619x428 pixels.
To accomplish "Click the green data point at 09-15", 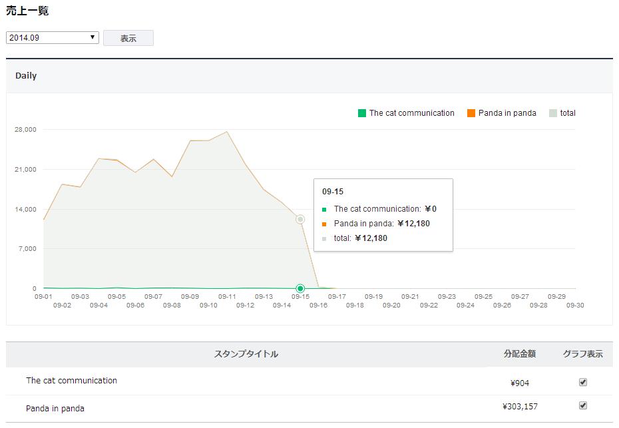I will 300,288.
